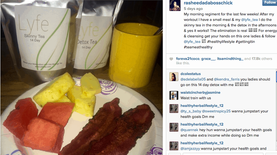The image size is (277, 155).
Task: Click the #healthylifestyle hashtag
Action: click(221, 41)
